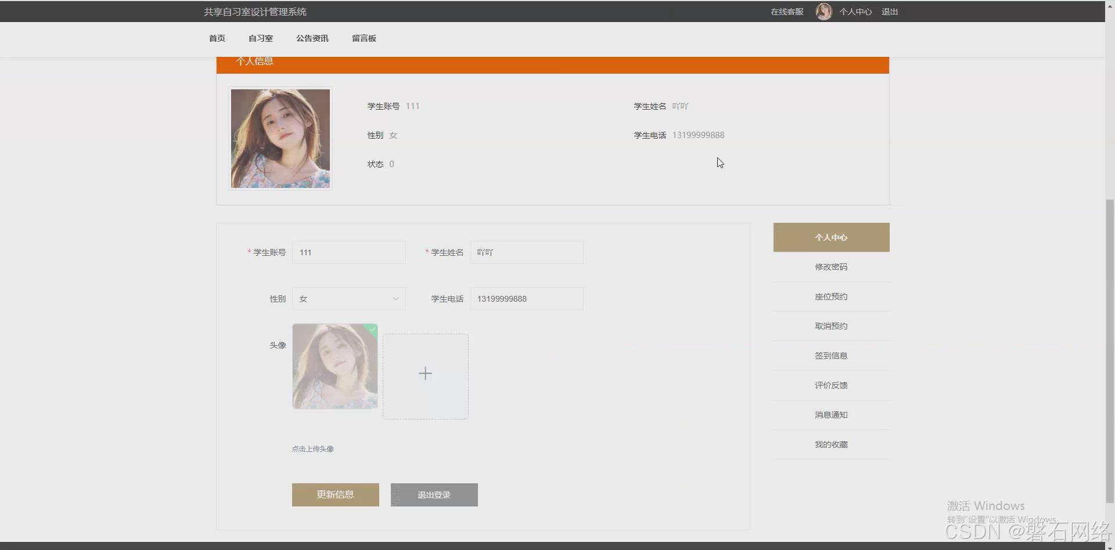The height and width of the screenshot is (550, 1115).
Task: Open the 留言板 message board tab
Action: click(364, 38)
